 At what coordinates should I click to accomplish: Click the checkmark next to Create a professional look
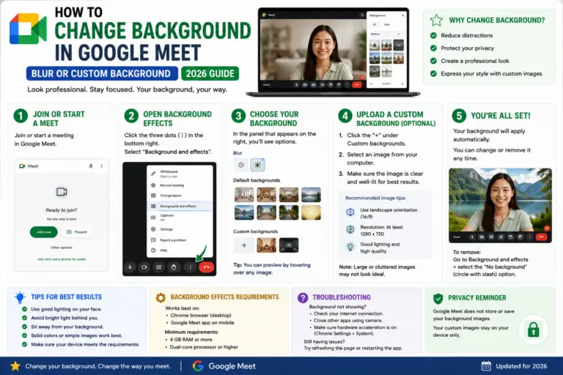433,61
